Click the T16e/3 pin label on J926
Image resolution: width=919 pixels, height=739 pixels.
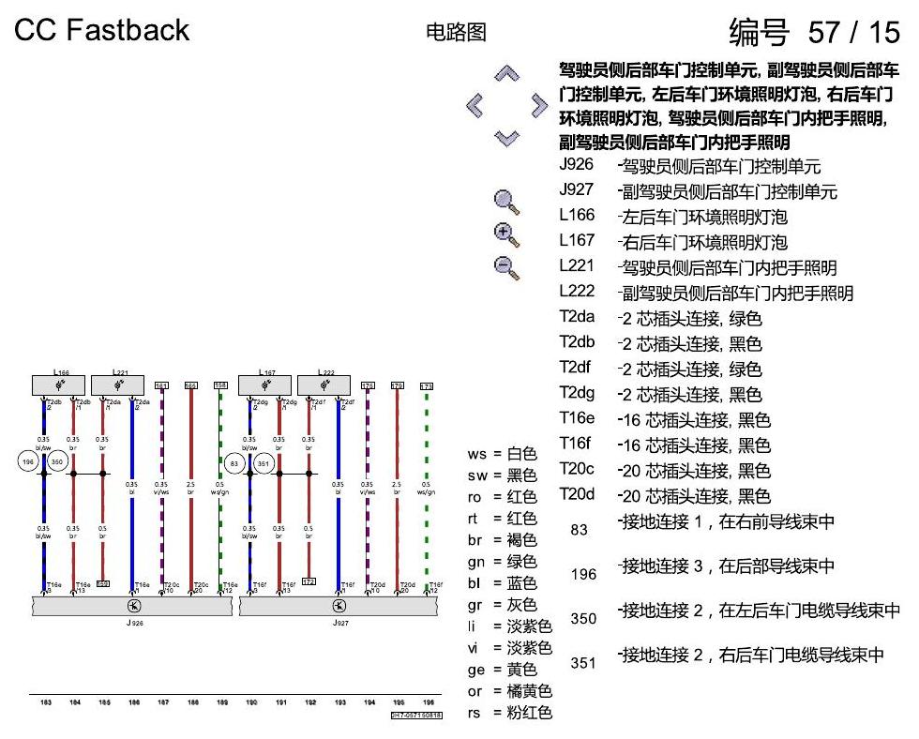[53, 587]
